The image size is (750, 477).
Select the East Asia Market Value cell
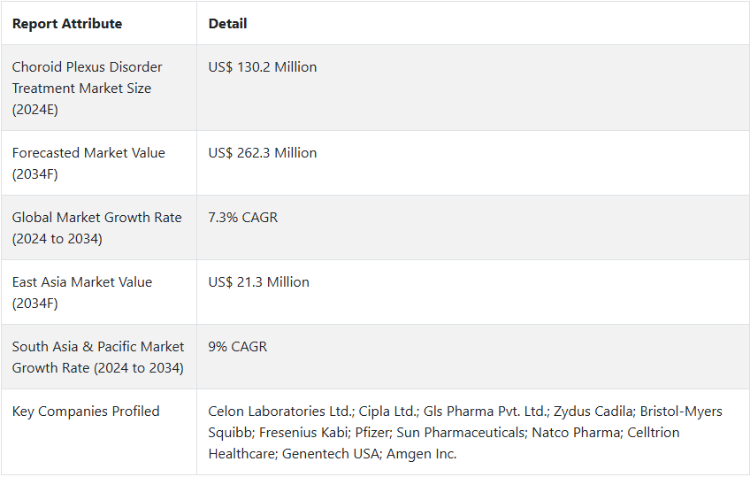pyautogui.click(x=98, y=292)
